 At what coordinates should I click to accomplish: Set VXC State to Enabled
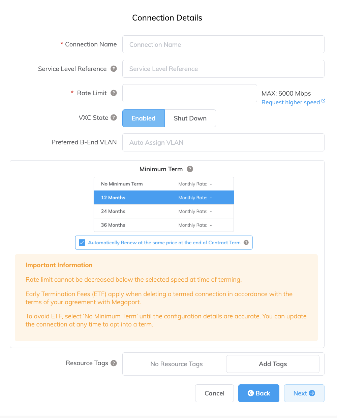tap(144, 118)
